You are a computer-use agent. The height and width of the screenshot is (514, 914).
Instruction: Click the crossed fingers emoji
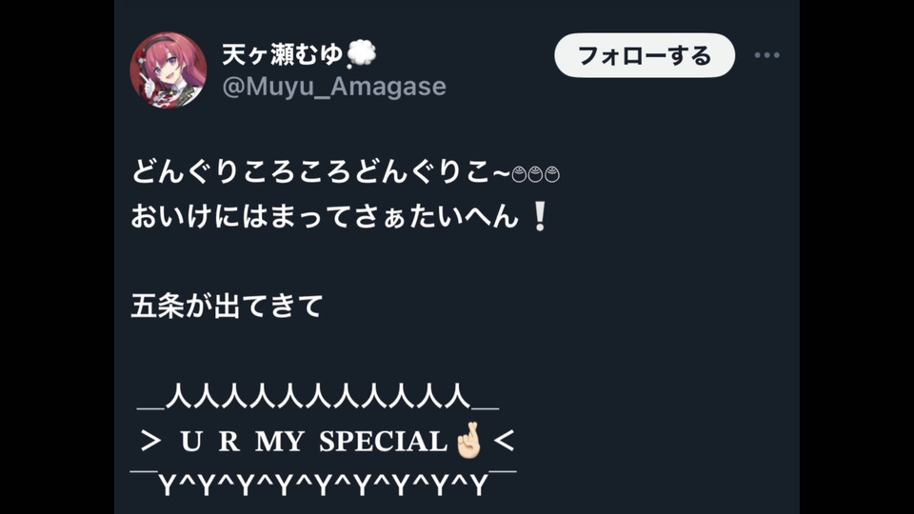coord(469,441)
